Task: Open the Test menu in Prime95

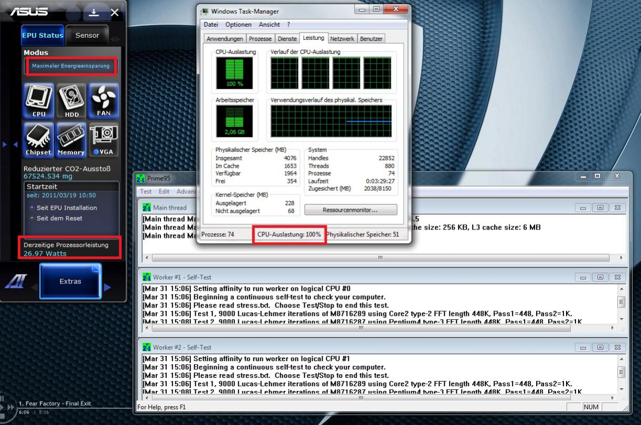Action: click(x=146, y=192)
